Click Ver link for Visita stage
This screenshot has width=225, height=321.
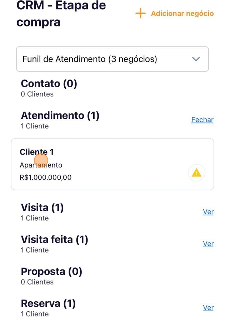(x=208, y=212)
